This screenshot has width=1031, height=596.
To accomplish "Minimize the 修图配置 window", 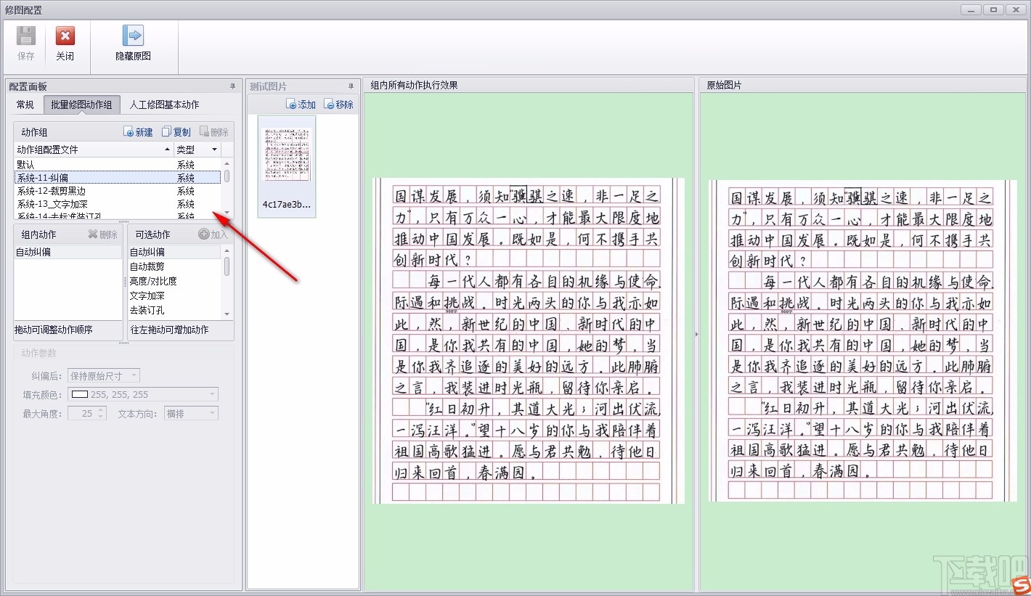I will (971, 9).
